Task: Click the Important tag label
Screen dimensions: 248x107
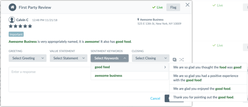Action: click(x=16, y=34)
